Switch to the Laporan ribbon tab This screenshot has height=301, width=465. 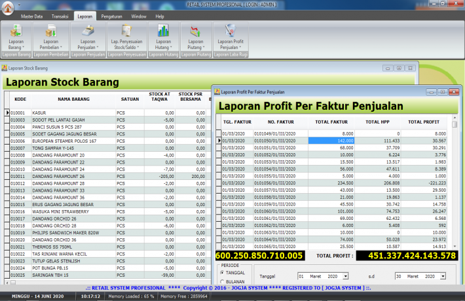[85, 16]
